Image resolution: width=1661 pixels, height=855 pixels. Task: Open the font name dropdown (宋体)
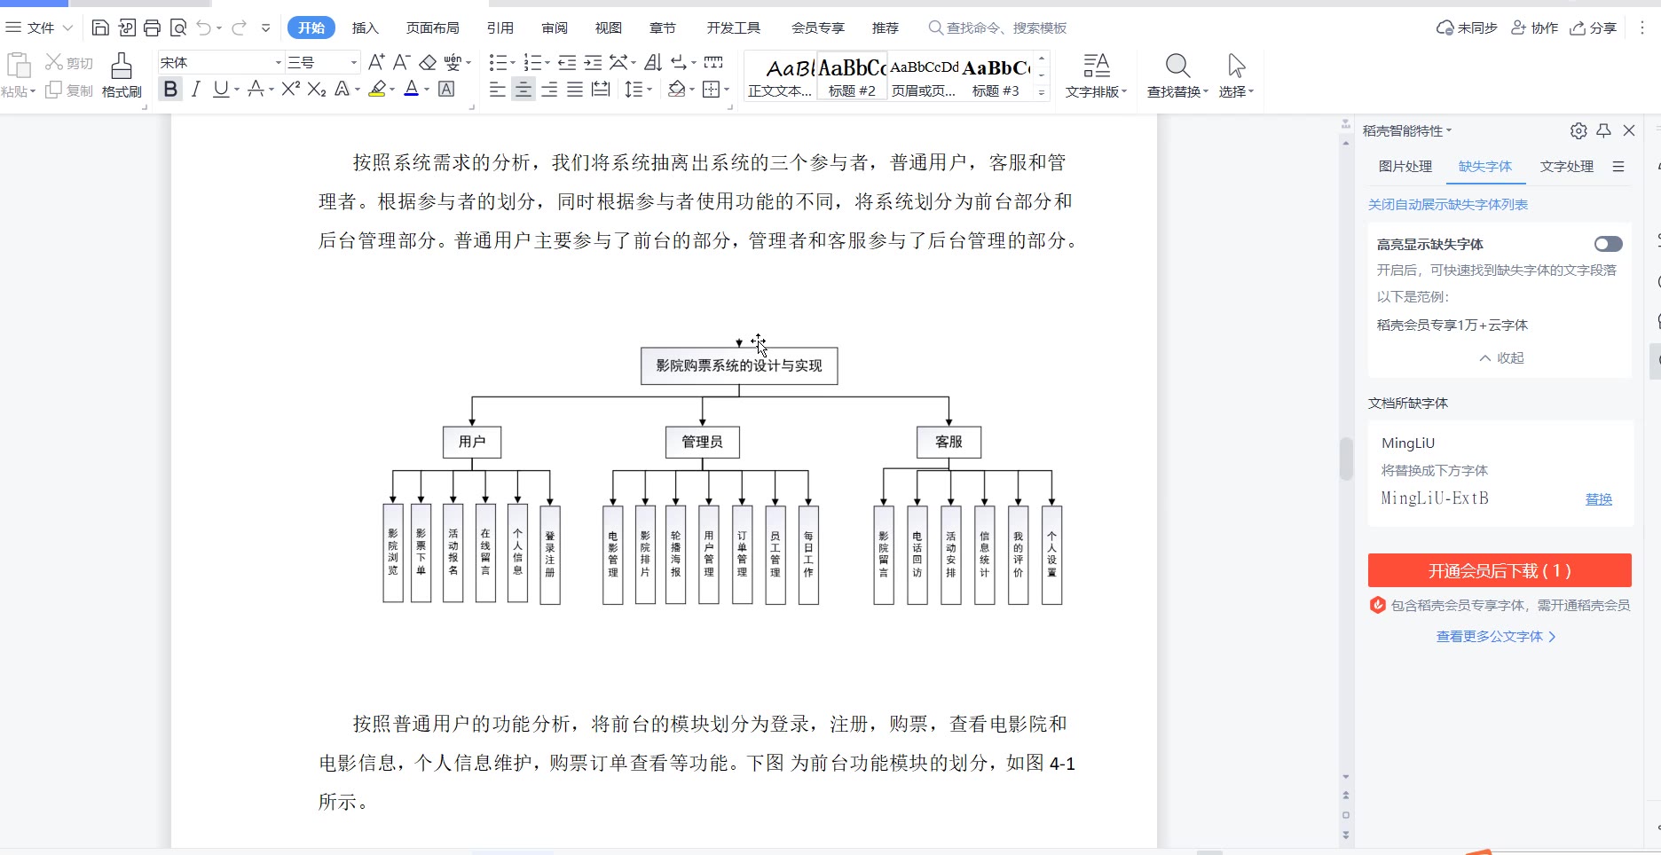tap(278, 62)
